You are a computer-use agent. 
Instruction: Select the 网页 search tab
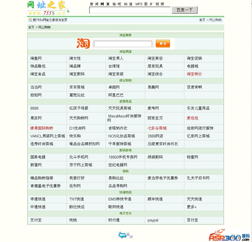click(x=105, y=4)
